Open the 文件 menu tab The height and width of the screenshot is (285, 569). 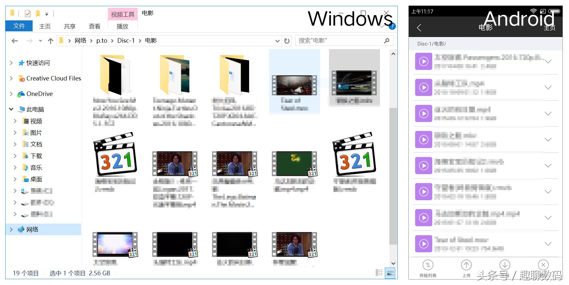click(19, 26)
